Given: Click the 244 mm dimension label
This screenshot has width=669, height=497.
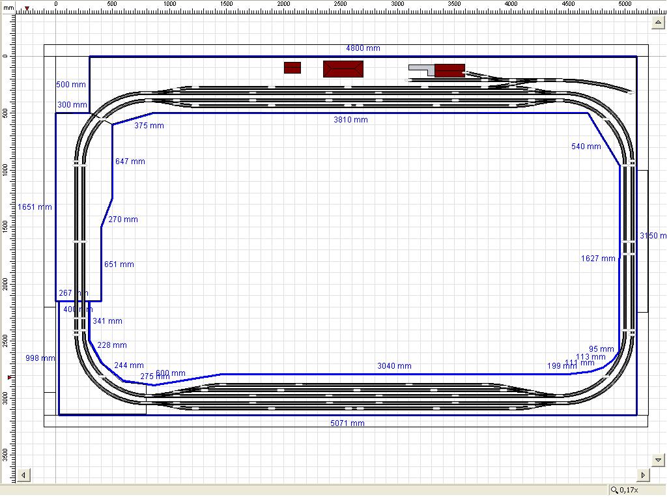Looking at the screenshot, I should click(x=129, y=365).
